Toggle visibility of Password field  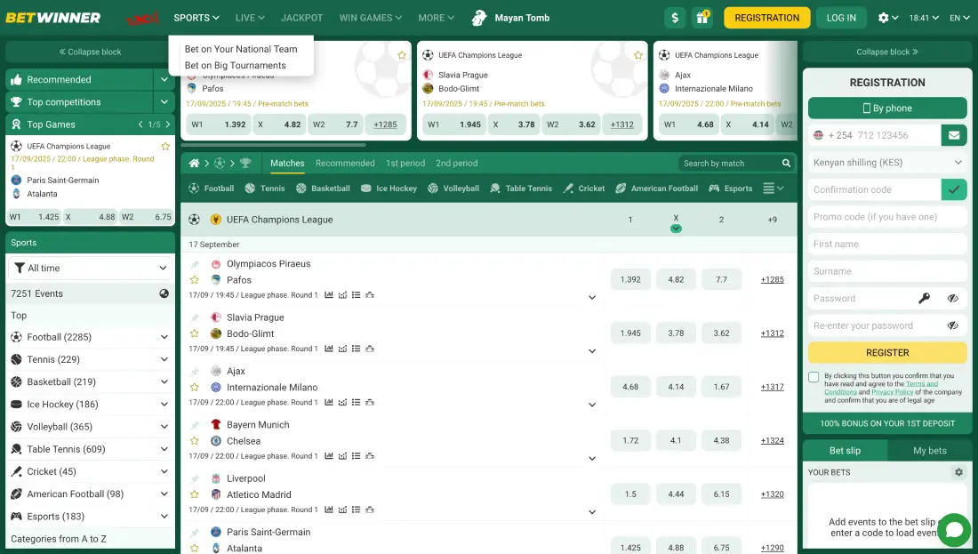[x=953, y=298]
